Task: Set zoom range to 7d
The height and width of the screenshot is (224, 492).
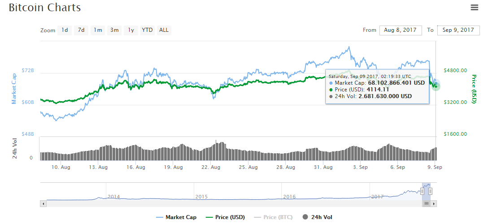Action: [x=81, y=30]
